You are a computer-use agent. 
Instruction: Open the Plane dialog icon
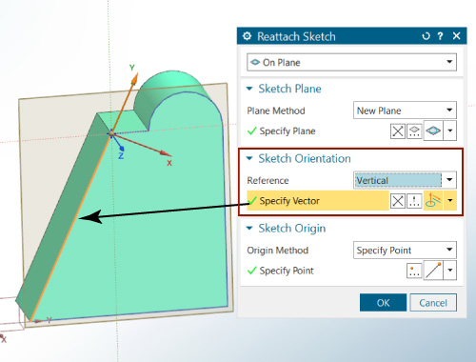click(414, 131)
